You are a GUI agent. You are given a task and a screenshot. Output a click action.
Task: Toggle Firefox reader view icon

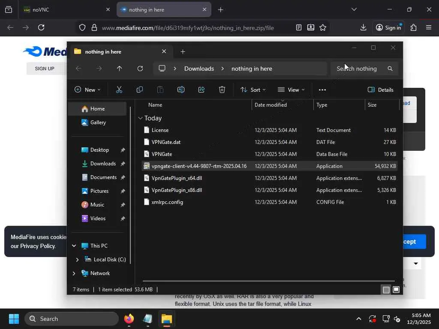tap(299, 27)
